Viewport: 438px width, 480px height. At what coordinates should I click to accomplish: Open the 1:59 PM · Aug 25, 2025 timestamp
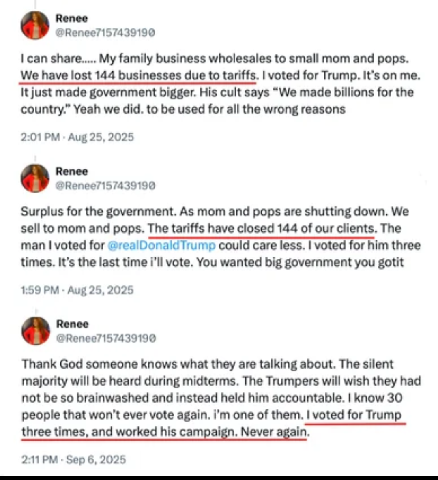coord(77,290)
